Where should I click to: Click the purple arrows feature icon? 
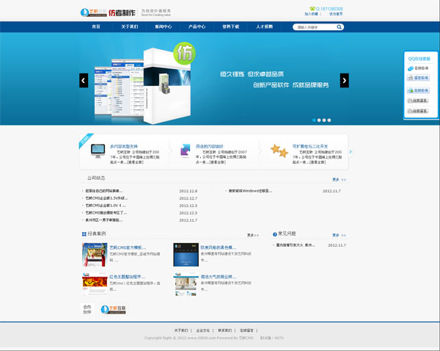[x=186, y=151]
